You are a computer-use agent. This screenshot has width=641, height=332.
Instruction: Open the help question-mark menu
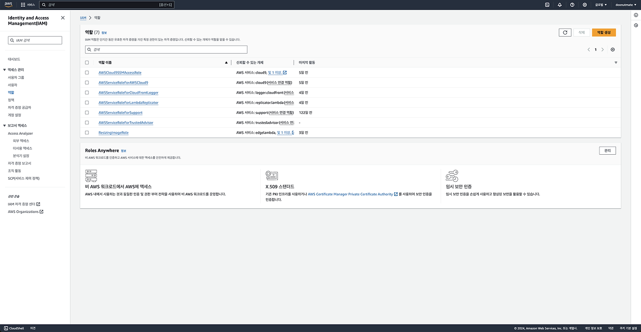(572, 5)
